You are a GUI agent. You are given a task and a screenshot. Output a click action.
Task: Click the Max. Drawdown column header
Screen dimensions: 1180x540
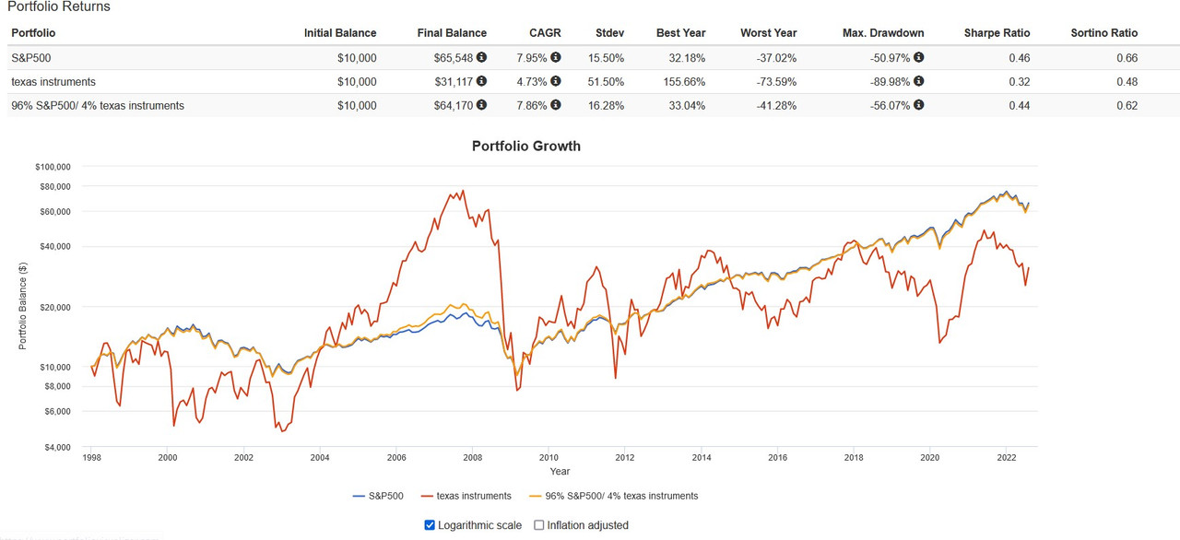tap(883, 33)
